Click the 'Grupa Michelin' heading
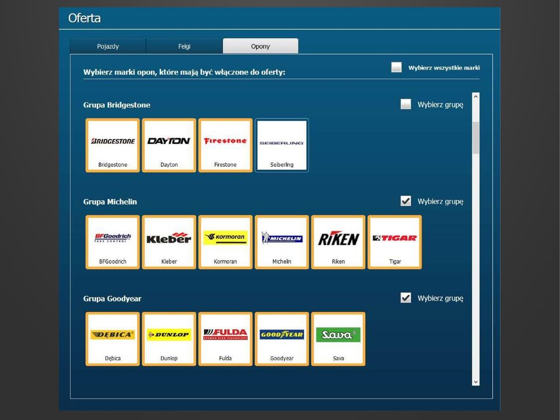Viewport: 560px width, 420px height. [110, 202]
